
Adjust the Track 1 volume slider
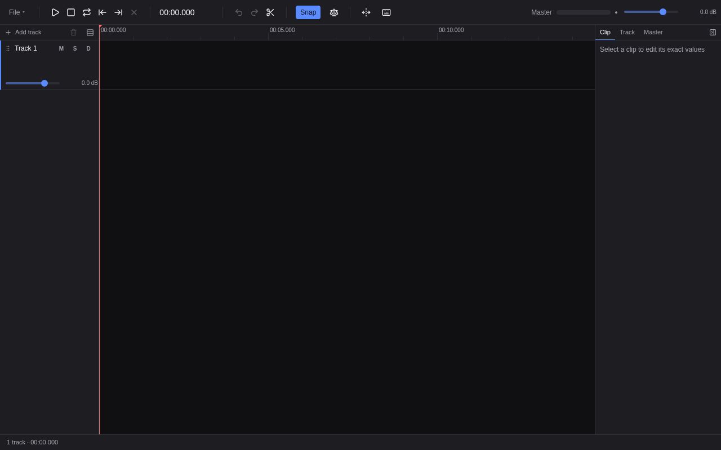click(x=33, y=83)
